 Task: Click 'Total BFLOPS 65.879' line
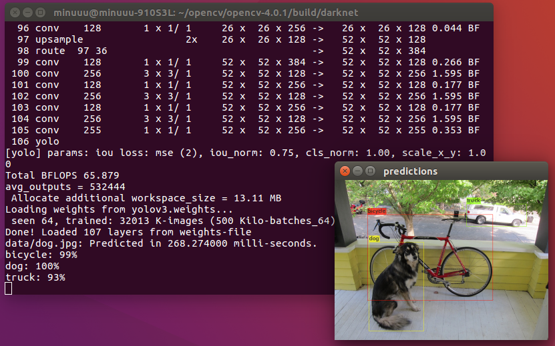pos(62,175)
